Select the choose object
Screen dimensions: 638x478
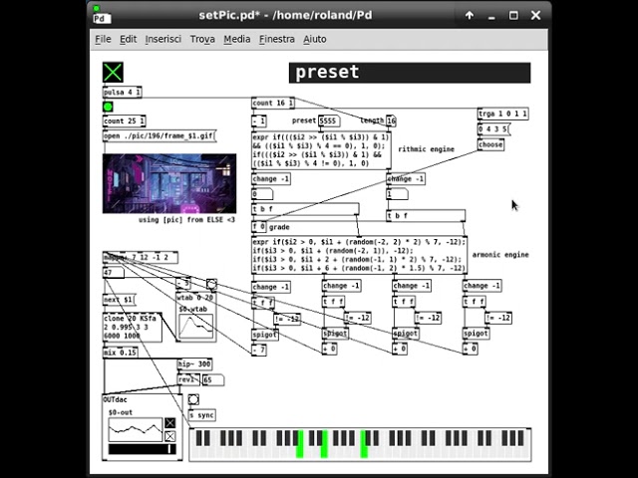(x=490, y=144)
